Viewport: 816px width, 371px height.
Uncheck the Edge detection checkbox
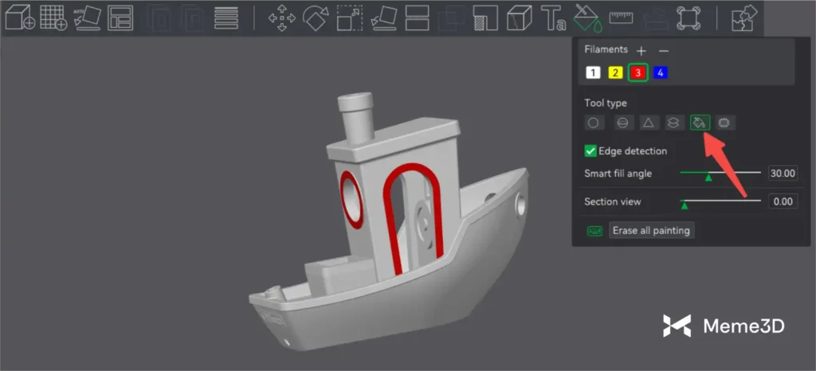pyautogui.click(x=590, y=150)
